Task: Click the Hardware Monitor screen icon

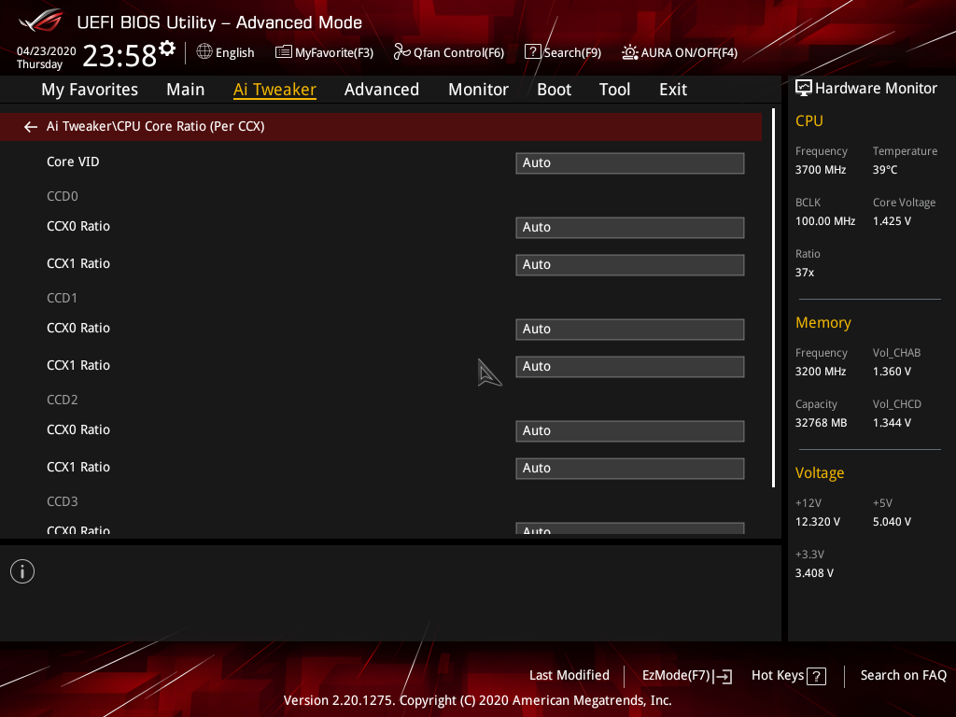Action: pyautogui.click(x=804, y=88)
